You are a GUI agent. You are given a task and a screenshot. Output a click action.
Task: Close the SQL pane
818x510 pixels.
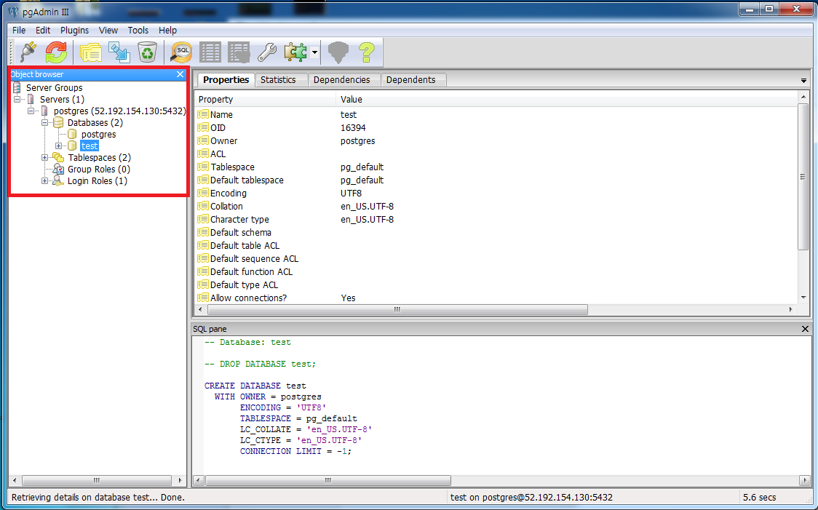coord(804,328)
